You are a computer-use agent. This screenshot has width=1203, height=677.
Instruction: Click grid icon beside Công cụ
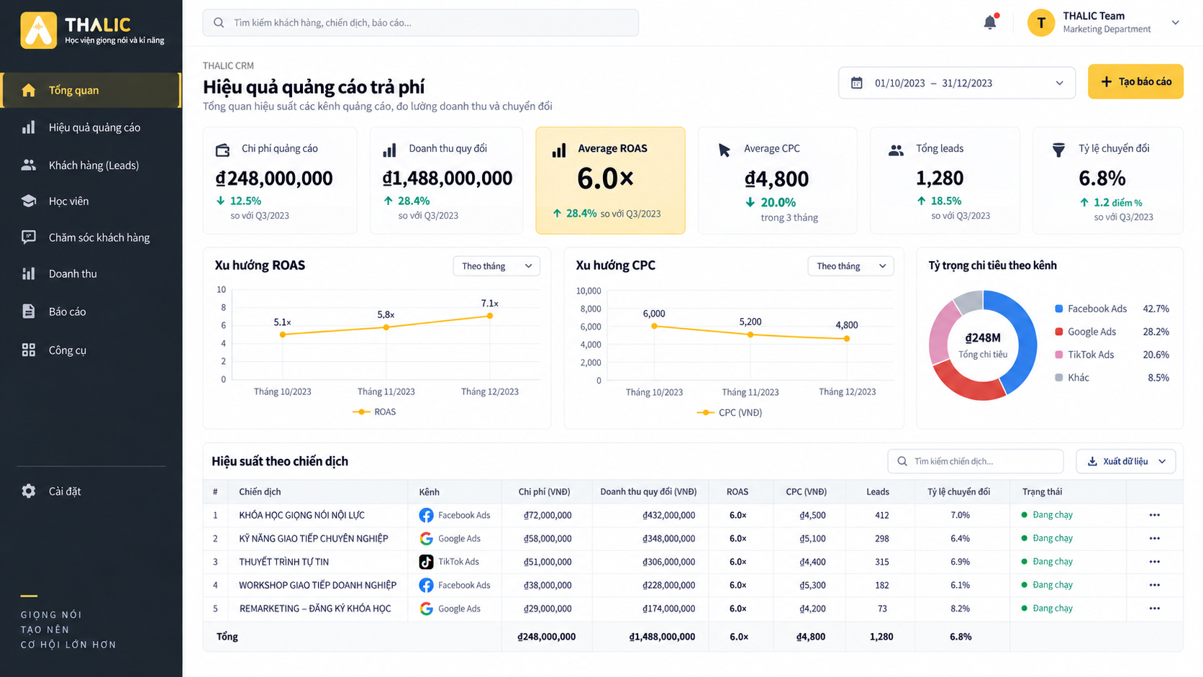tap(28, 350)
